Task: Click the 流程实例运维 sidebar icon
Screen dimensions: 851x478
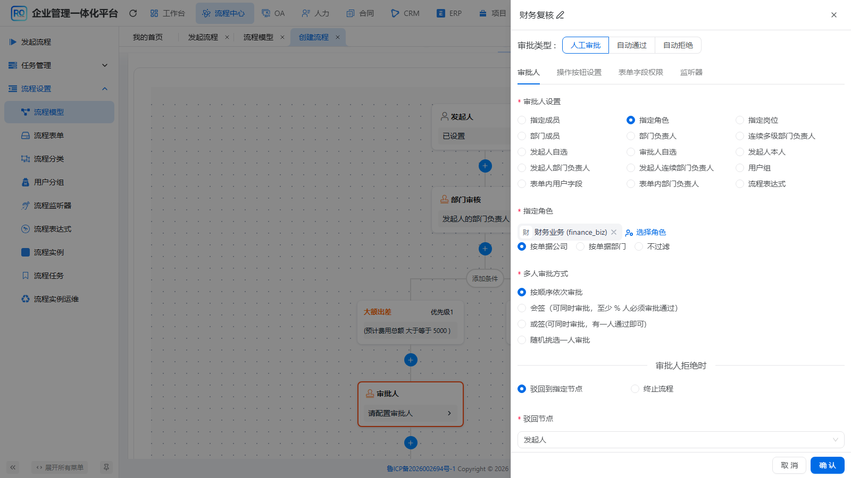Action: [26, 299]
